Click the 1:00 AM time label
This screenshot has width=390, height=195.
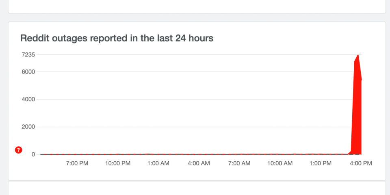tap(158, 163)
